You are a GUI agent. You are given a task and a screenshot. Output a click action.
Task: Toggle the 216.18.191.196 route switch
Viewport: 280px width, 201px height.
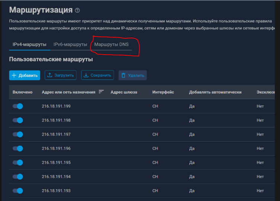[18, 149]
